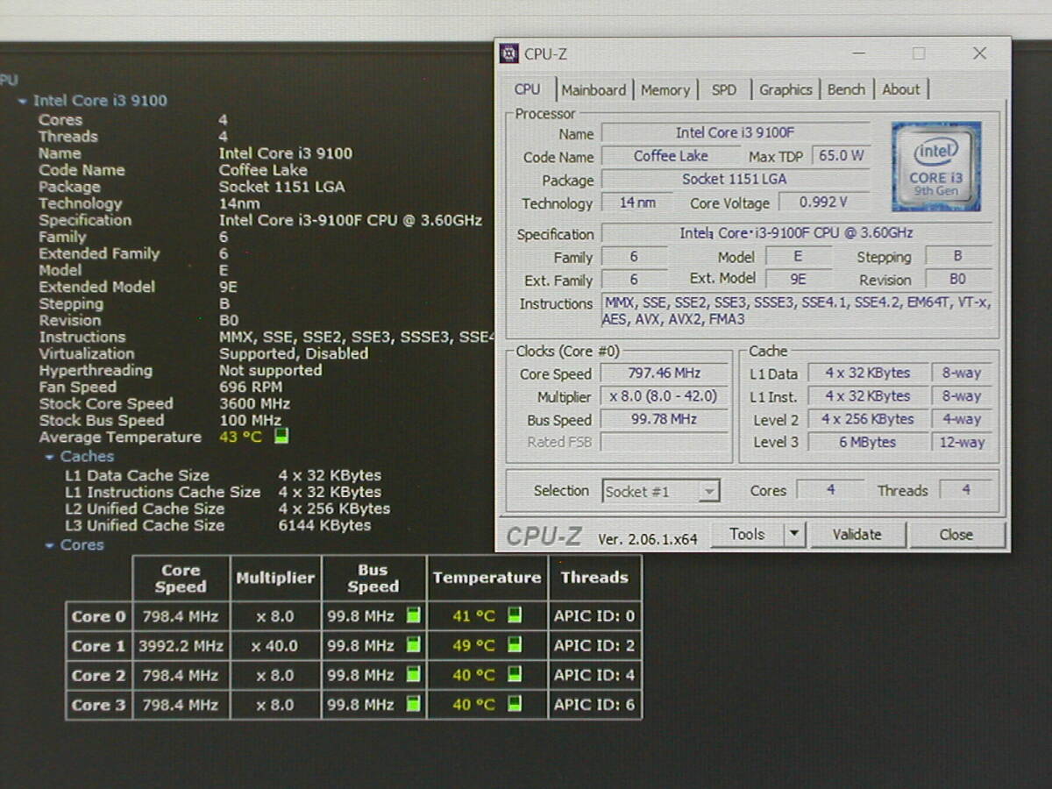
Task: Switch to the Mainboard tab
Action: tap(594, 89)
